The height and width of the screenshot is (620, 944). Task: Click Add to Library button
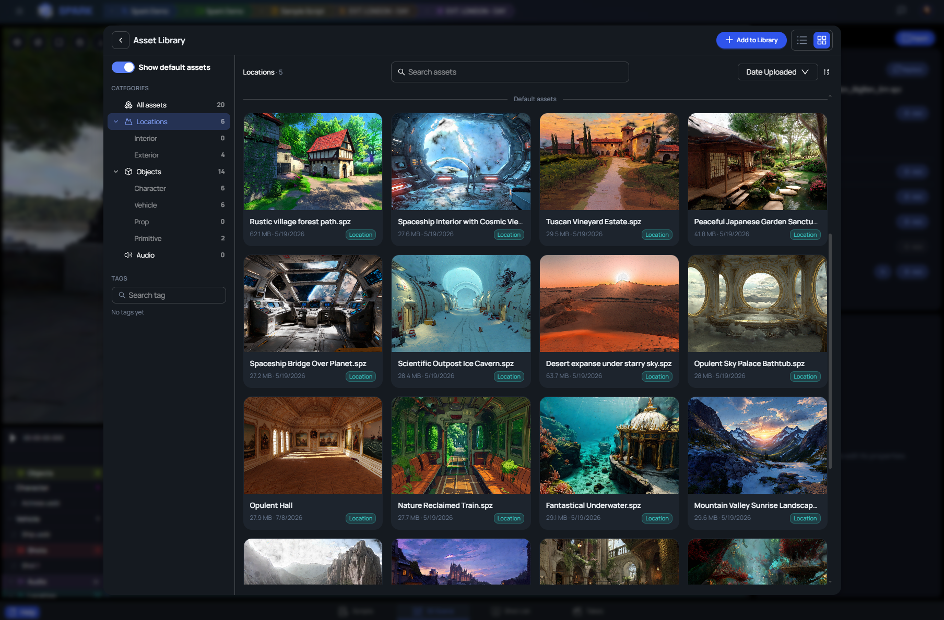point(751,40)
